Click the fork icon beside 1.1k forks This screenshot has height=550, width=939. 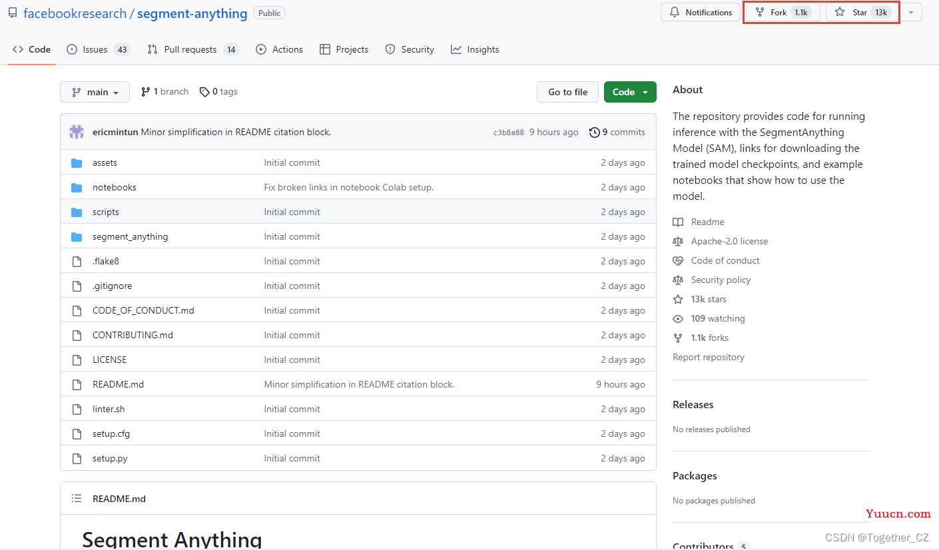point(678,338)
